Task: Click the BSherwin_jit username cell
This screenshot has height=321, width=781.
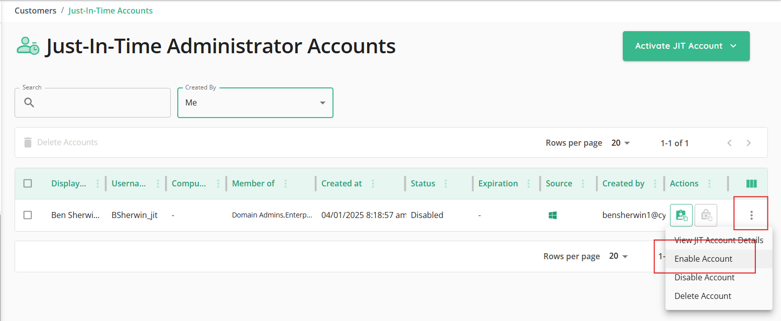Action: point(135,215)
